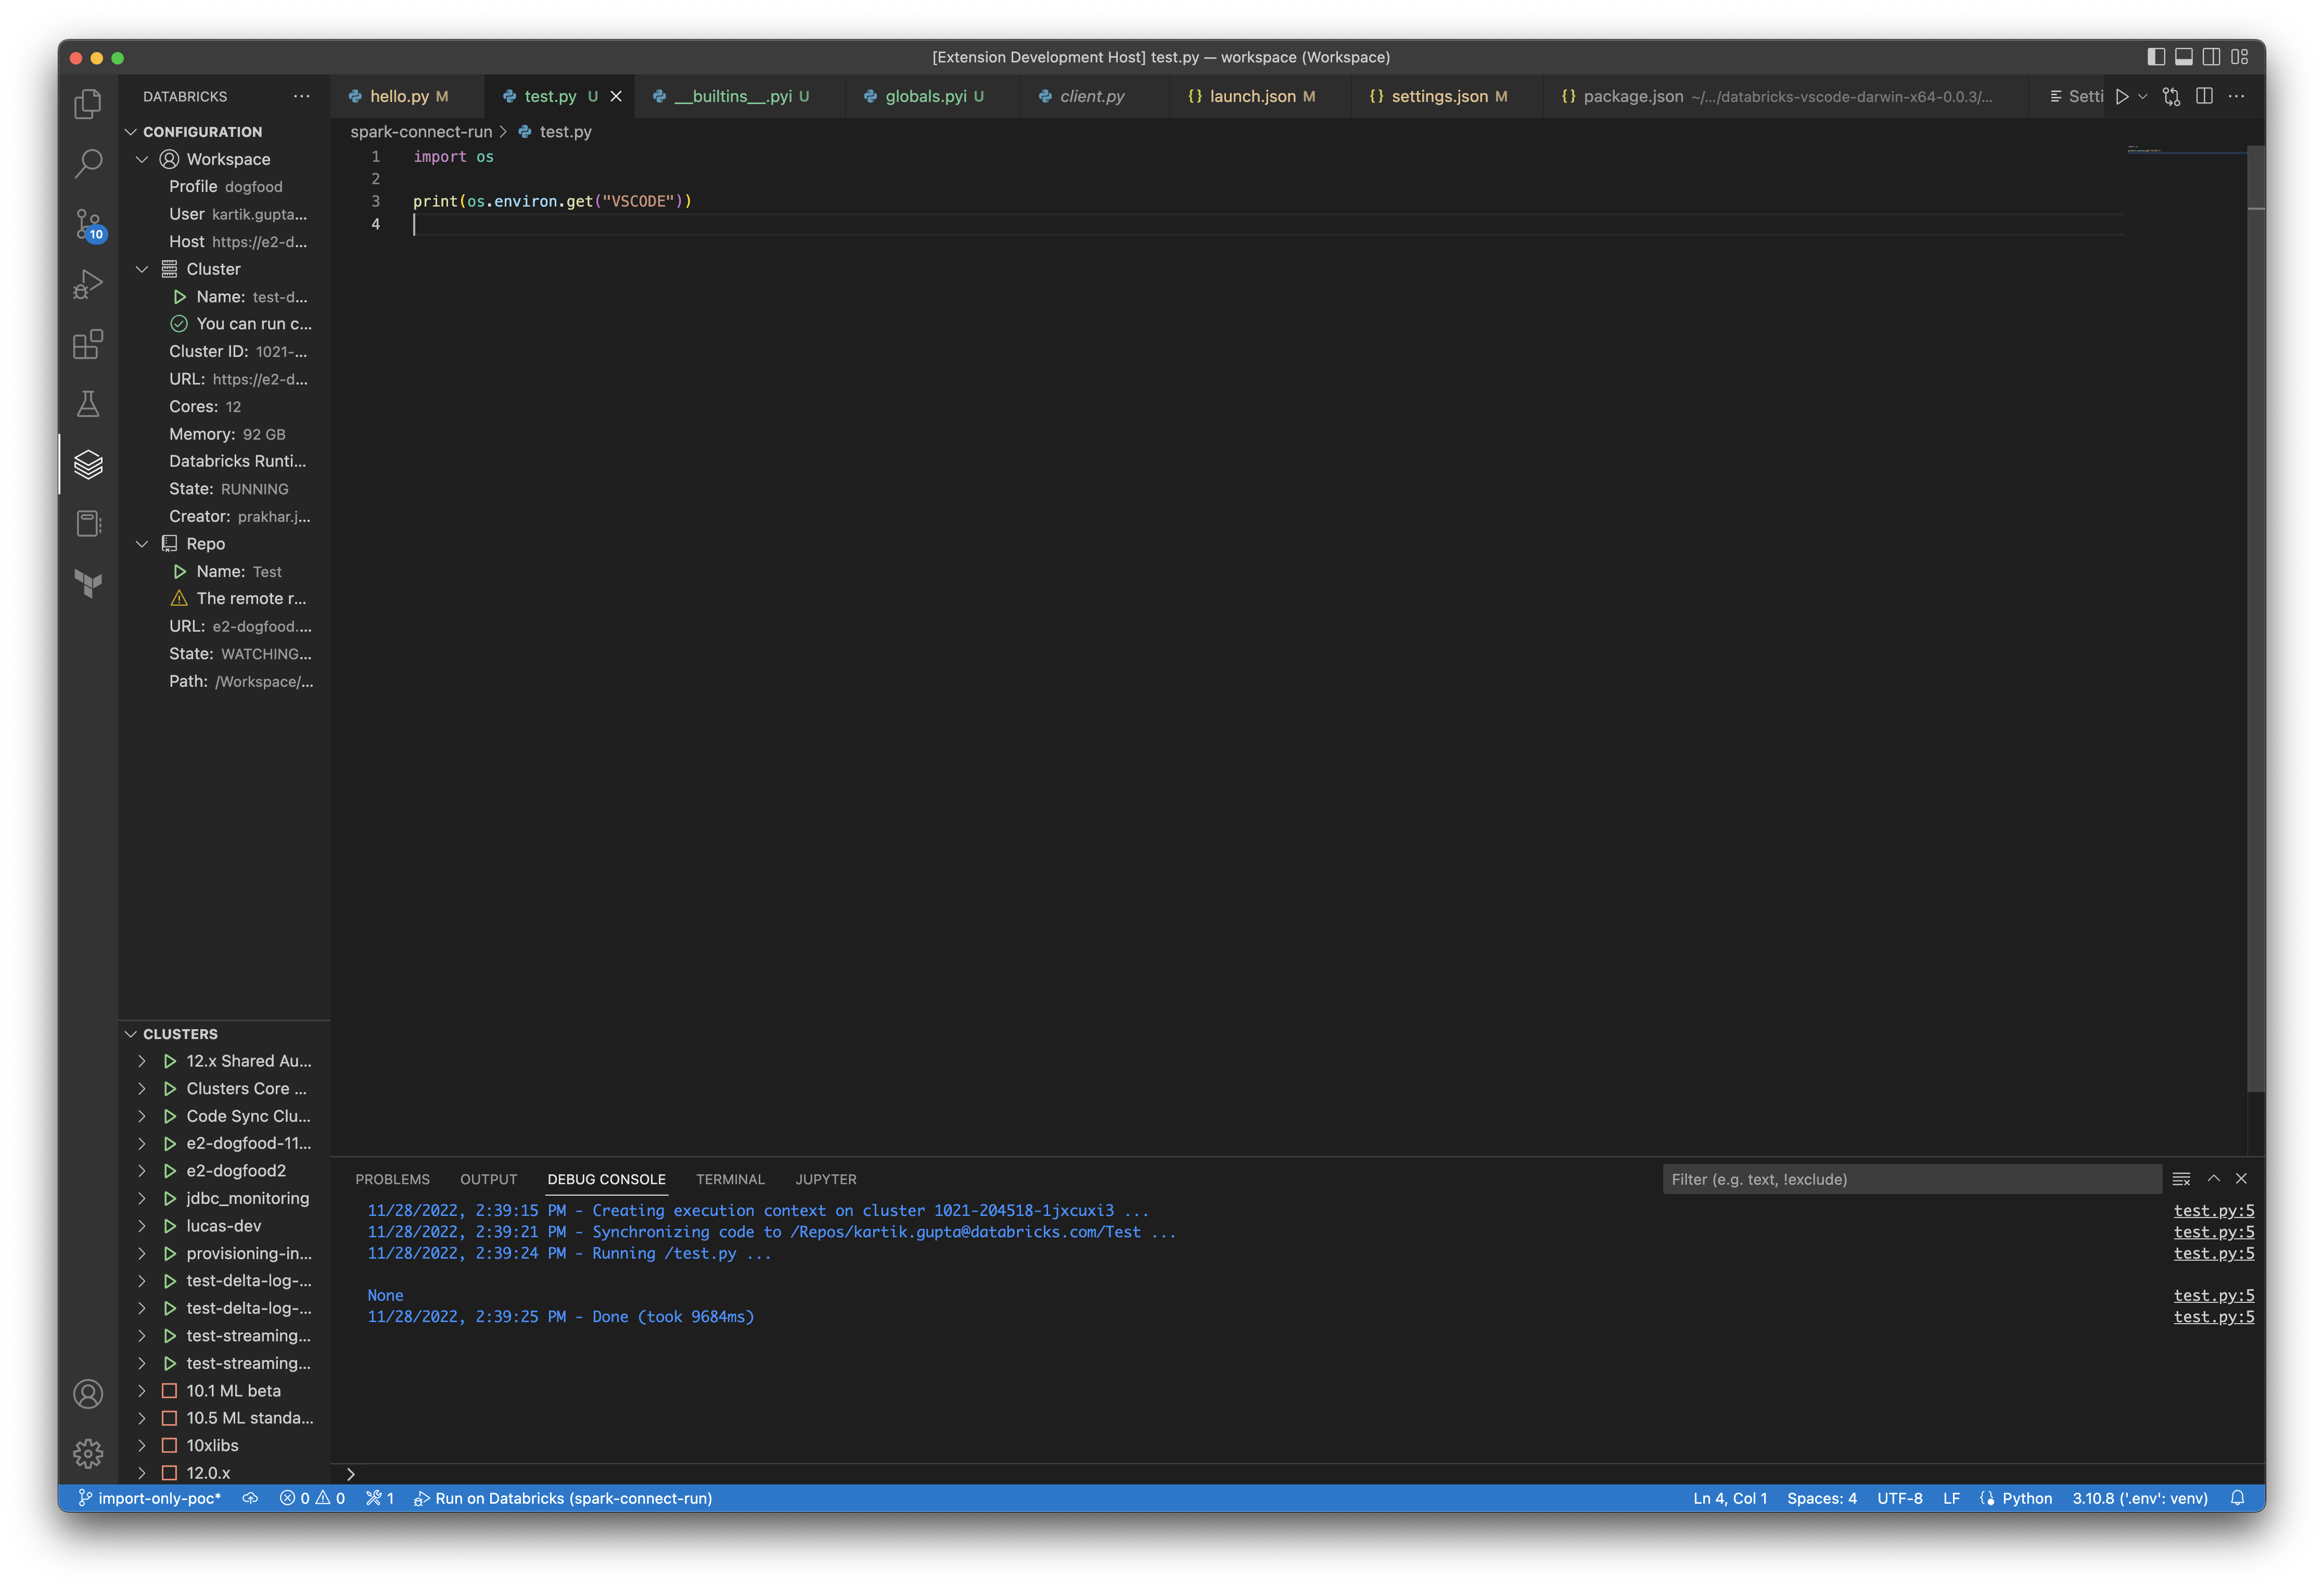
Task: Open the Extensions view
Action: tap(88, 345)
